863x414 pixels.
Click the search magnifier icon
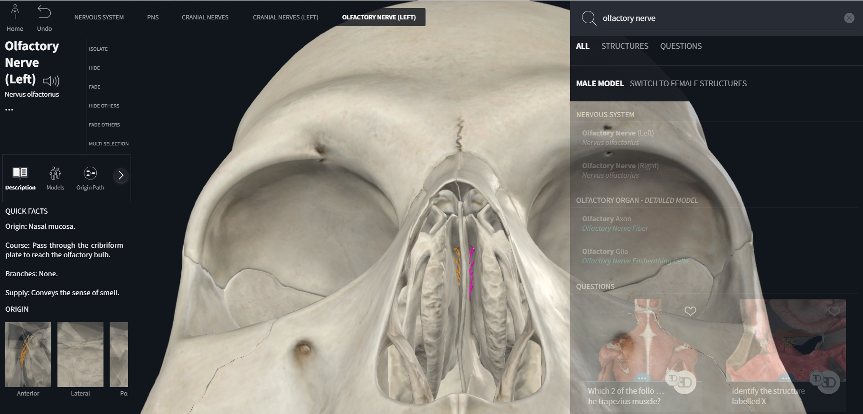tap(589, 18)
